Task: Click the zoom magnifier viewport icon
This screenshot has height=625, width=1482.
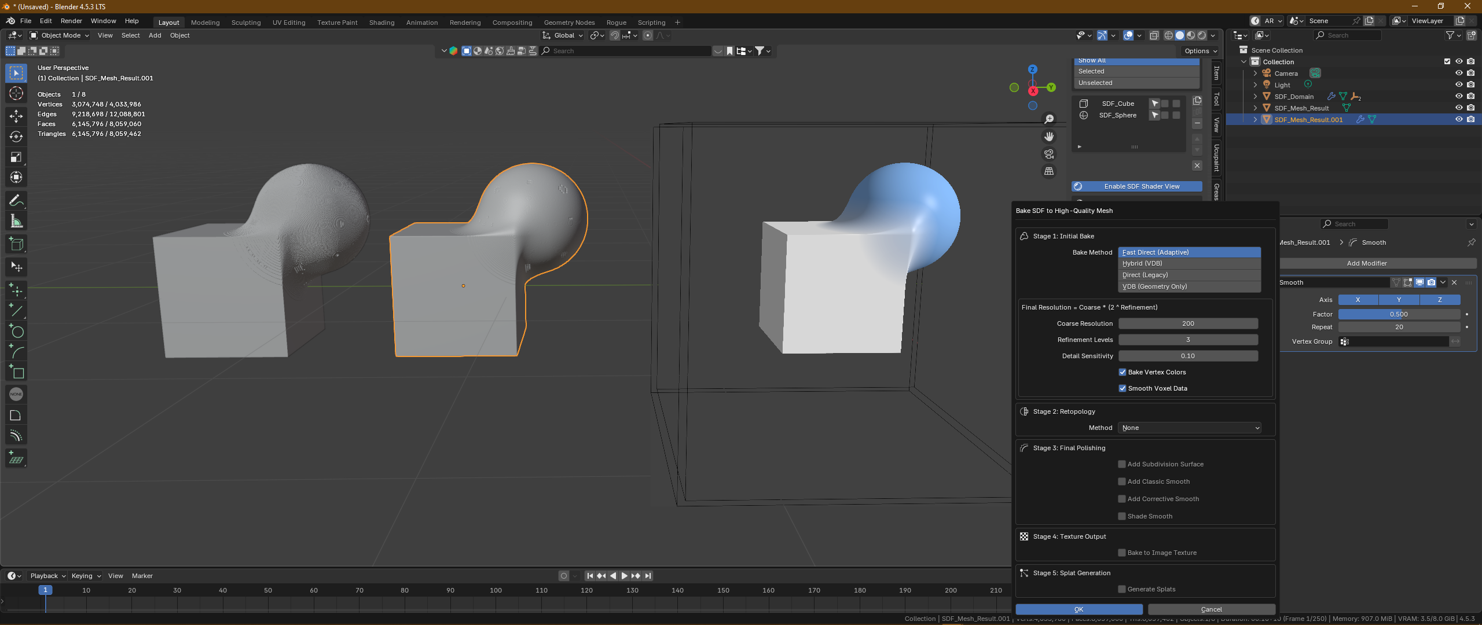Action: (x=1049, y=119)
